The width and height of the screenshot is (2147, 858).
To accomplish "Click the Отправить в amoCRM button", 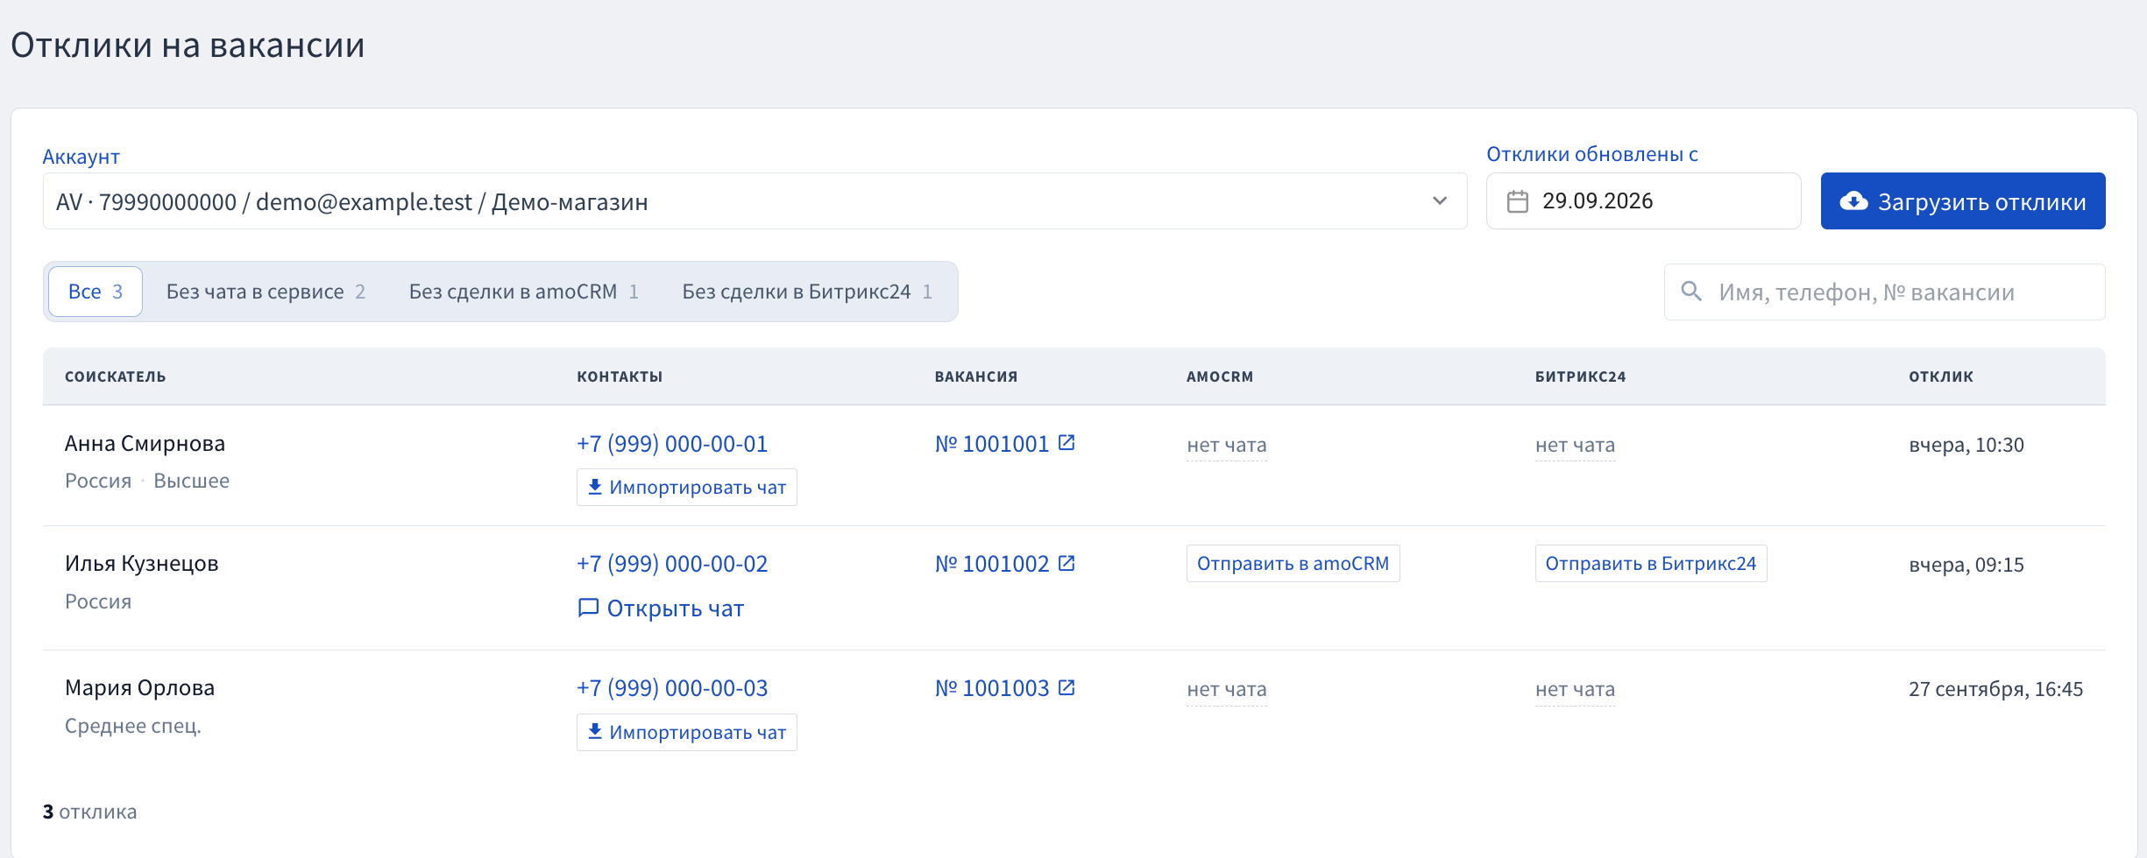I will [1293, 563].
